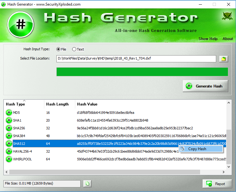Click the Report button
The height and width of the screenshot is (192, 236).
217,184
